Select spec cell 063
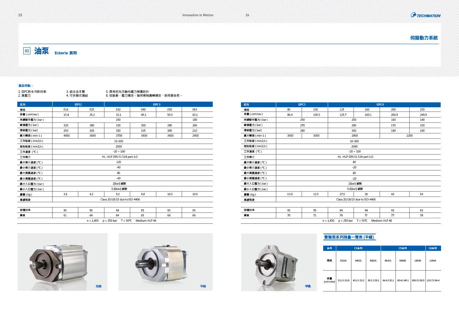This screenshot has height=313, width=459. pos(195,109)
